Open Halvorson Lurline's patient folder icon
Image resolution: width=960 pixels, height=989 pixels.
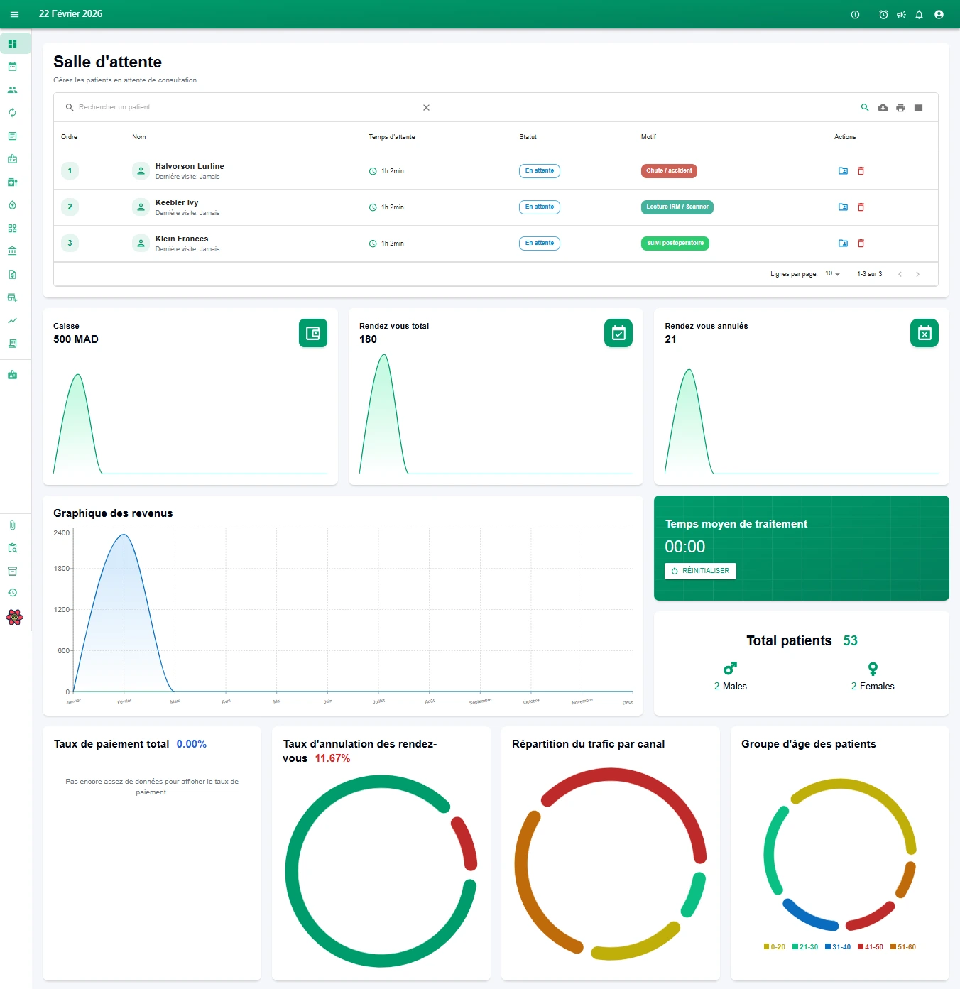[x=843, y=171]
